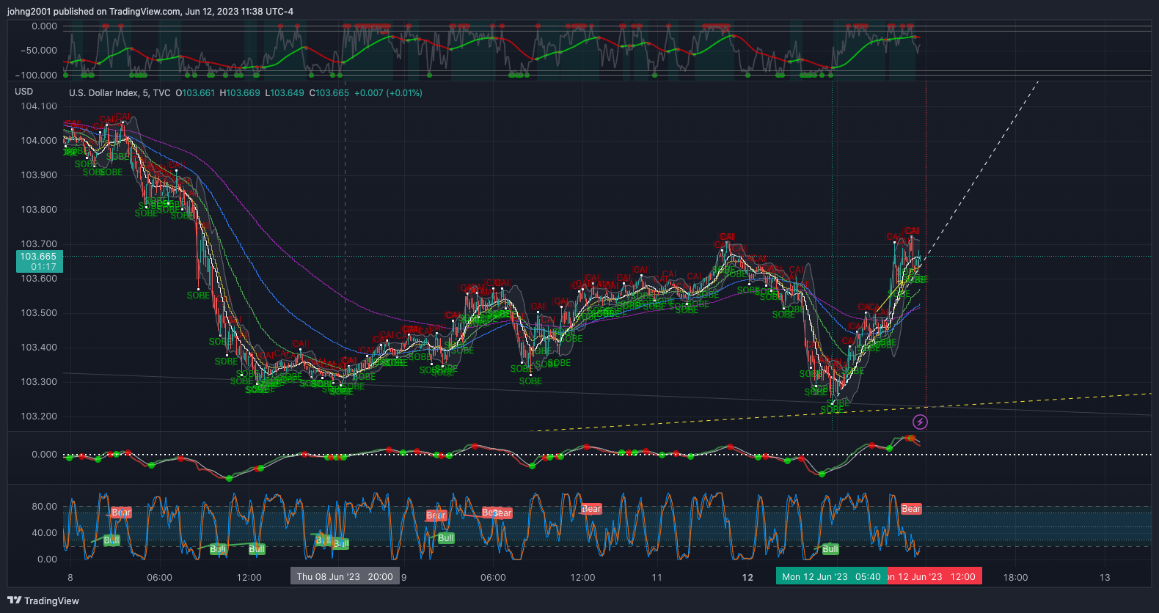Image resolution: width=1159 pixels, height=613 pixels.
Task: Click the 103.500 price axis label
Action: (x=39, y=313)
